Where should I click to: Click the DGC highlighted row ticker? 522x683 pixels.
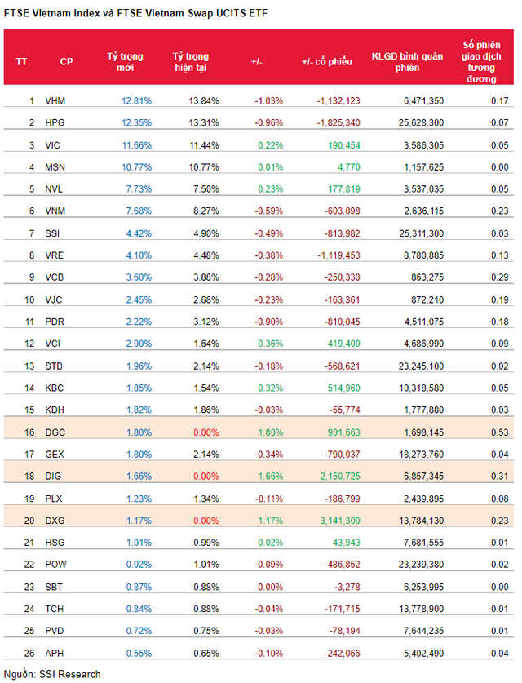[55, 432]
